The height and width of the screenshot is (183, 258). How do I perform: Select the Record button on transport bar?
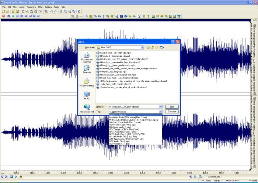pyautogui.click(x=3, y=16)
